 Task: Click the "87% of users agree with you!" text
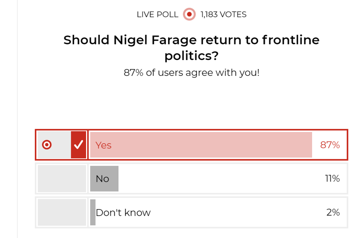pos(192,72)
